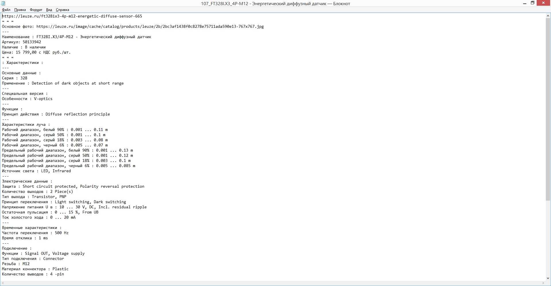The height and width of the screenshot is (286, 551).
Task: Click the Электрические данные heading
Action: click(27, 181)
